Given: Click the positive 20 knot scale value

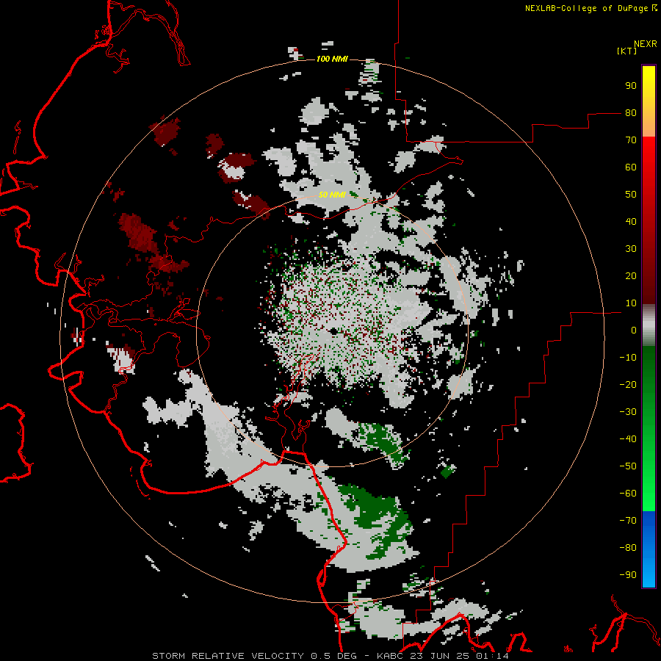Looking at the screenshot, I should (x=631, y=276).
